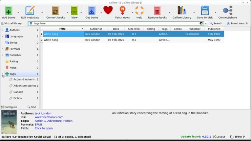This screenshot has height=141, width=251.
Task: Open the Calibre Library bookshelf icon
Action: [x=182, y=10]
